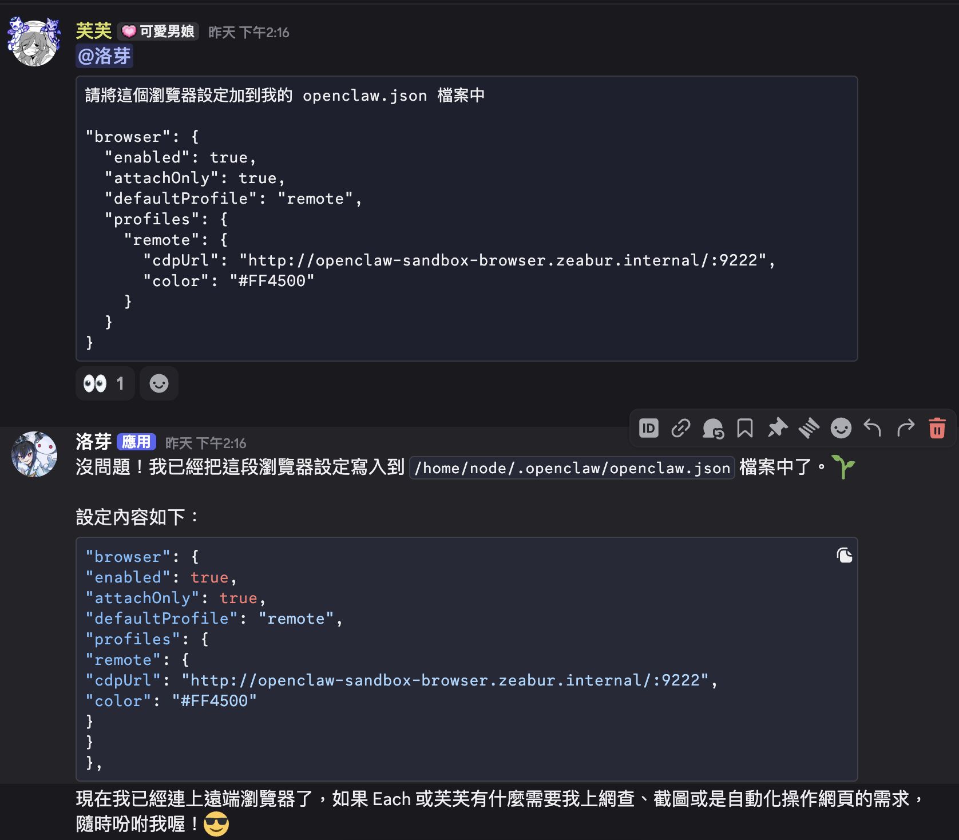Viewport: 959px width, 840px height.
Task: Toggle the eyes emoji reaction
Action: pyautogui.click(x=104, y=383)
